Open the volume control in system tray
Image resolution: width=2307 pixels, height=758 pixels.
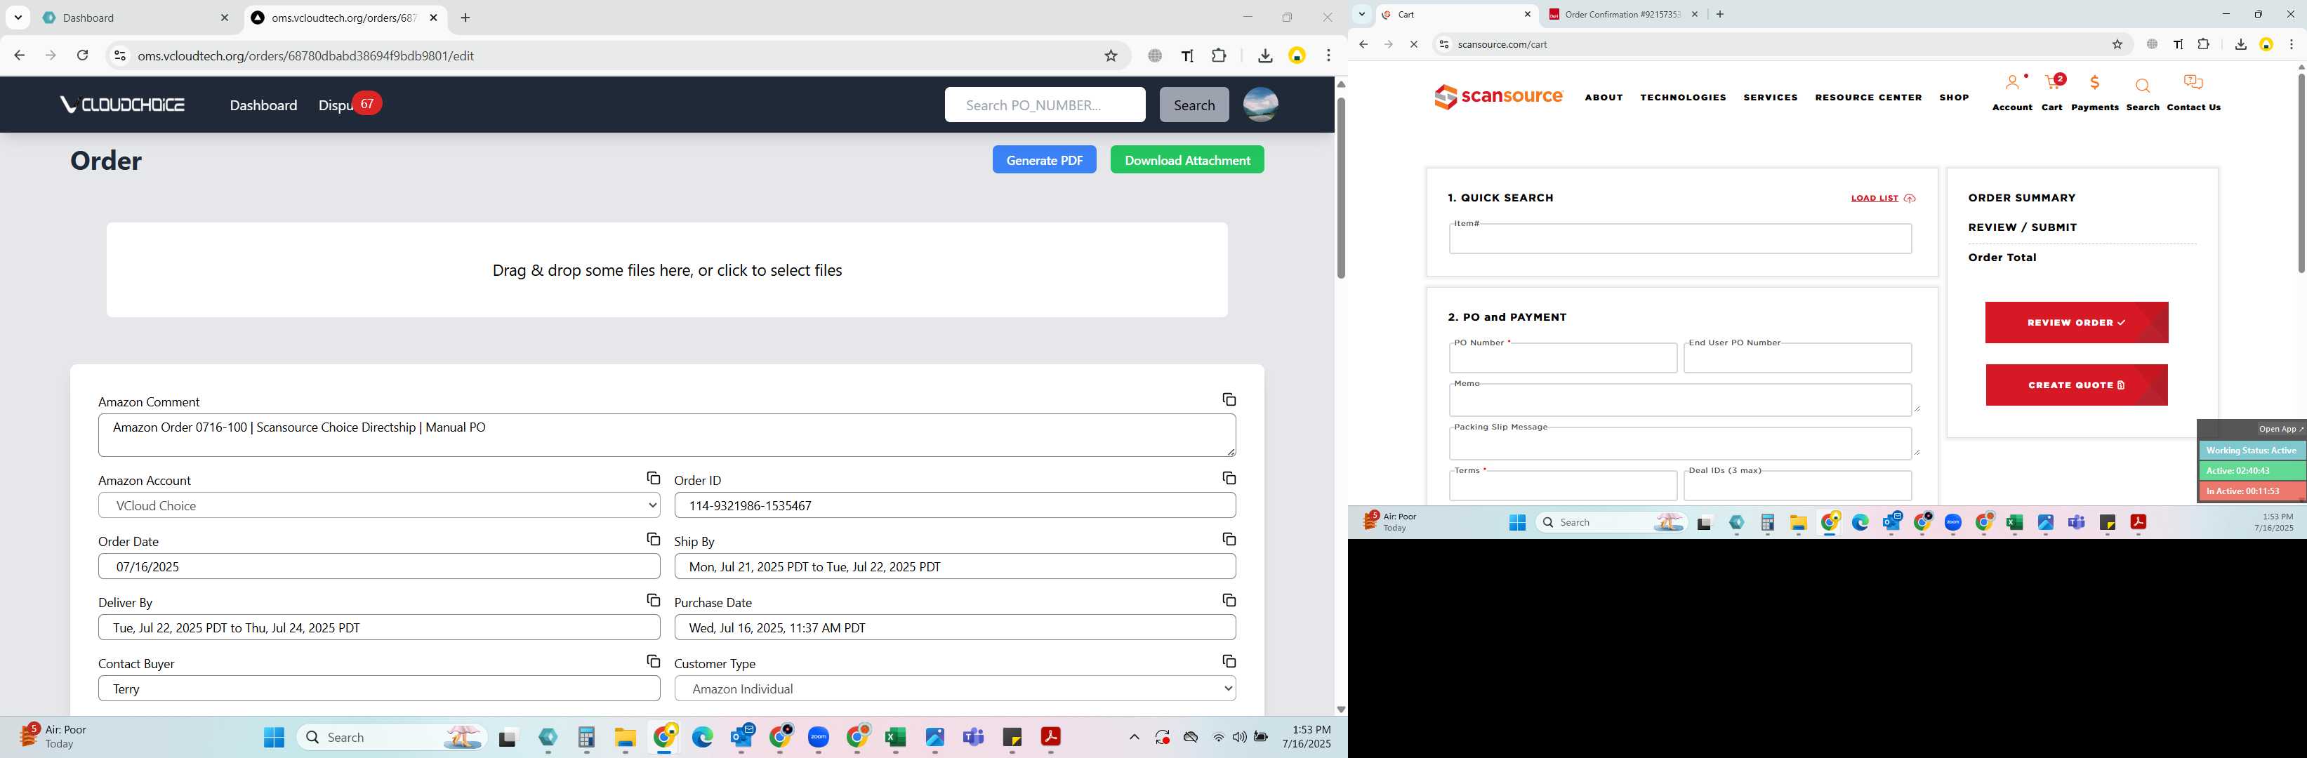(x=1239, y=738)
